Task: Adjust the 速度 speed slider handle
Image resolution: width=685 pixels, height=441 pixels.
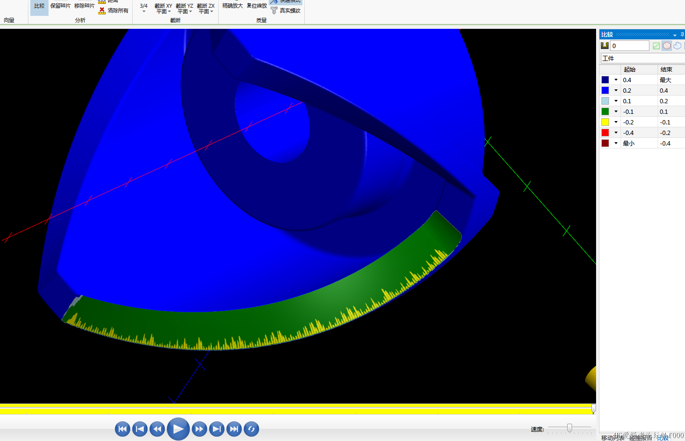Action: (x=570, y=428)
